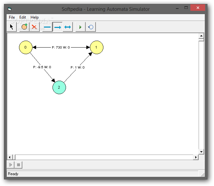Select the bidirectional arrow edge tool
The width and height of the screenshot is (214, 186).
pyautogui.click(x=68, y=27)
